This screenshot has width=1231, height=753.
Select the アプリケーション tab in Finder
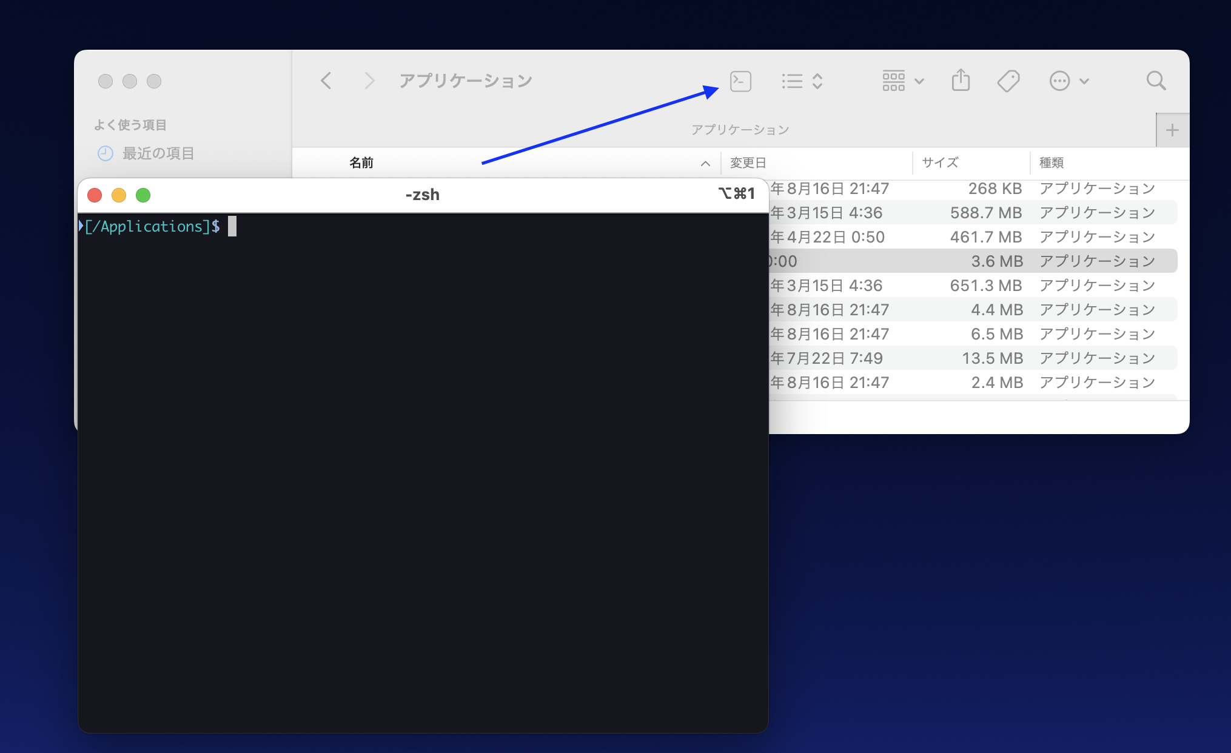(740, 130)
